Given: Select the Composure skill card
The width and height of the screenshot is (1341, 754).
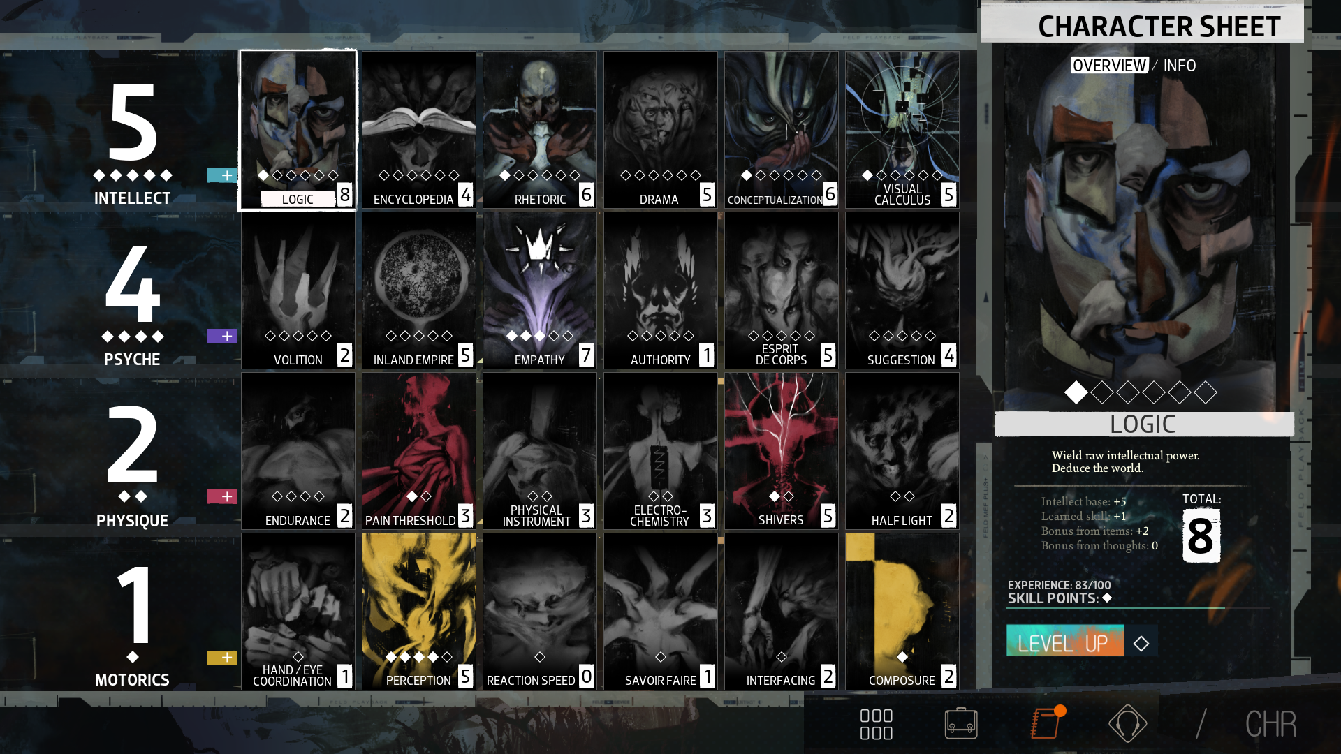Looking at the screenshot, I should point(902,612).
